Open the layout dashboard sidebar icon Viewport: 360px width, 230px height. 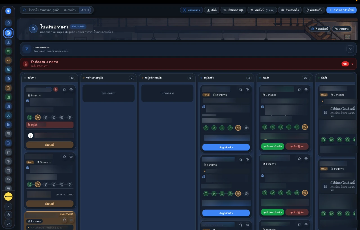8,134
